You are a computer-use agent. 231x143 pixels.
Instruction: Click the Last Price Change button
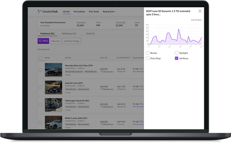[71, 41]
